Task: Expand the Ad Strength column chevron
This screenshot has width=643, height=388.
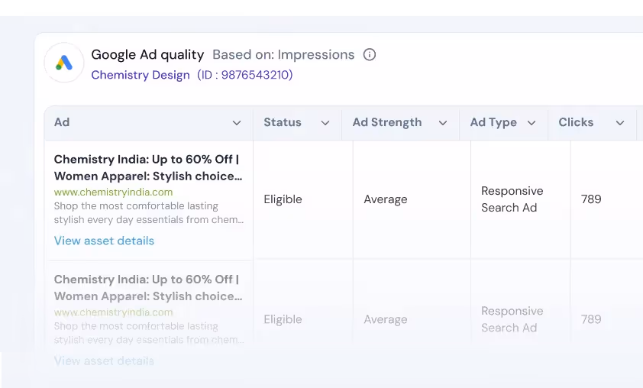Action: [443, 123]
